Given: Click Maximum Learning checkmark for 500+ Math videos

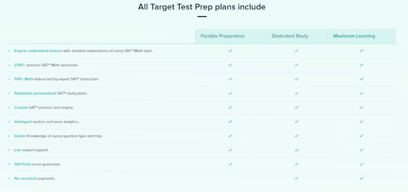Looking at the screenshot, I should point(362,79).
